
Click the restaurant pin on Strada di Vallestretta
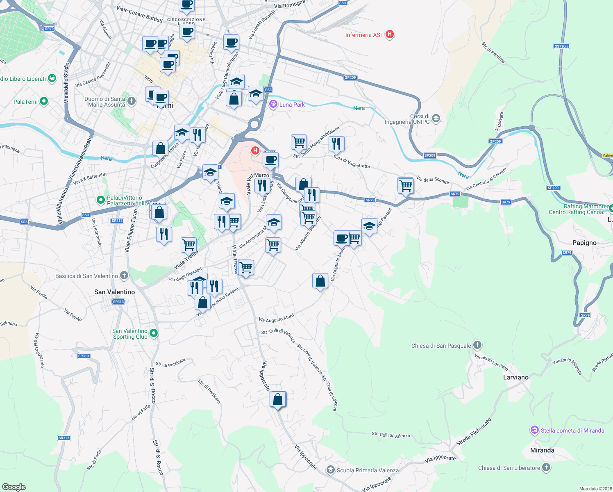point(336,145)
